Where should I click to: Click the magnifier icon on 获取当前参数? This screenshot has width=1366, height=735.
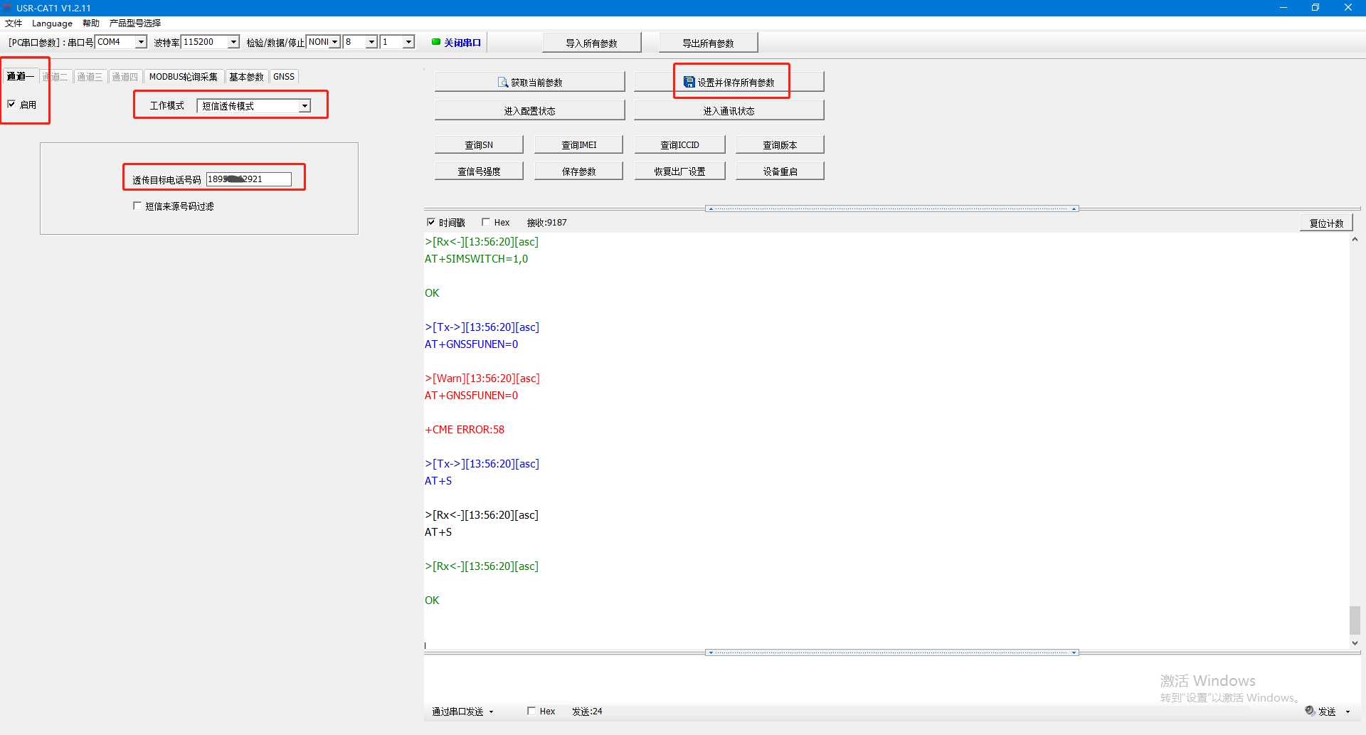[x=503, y=83]
